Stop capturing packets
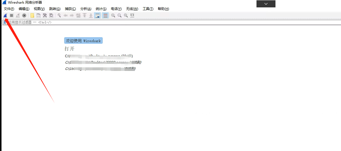 12,15
